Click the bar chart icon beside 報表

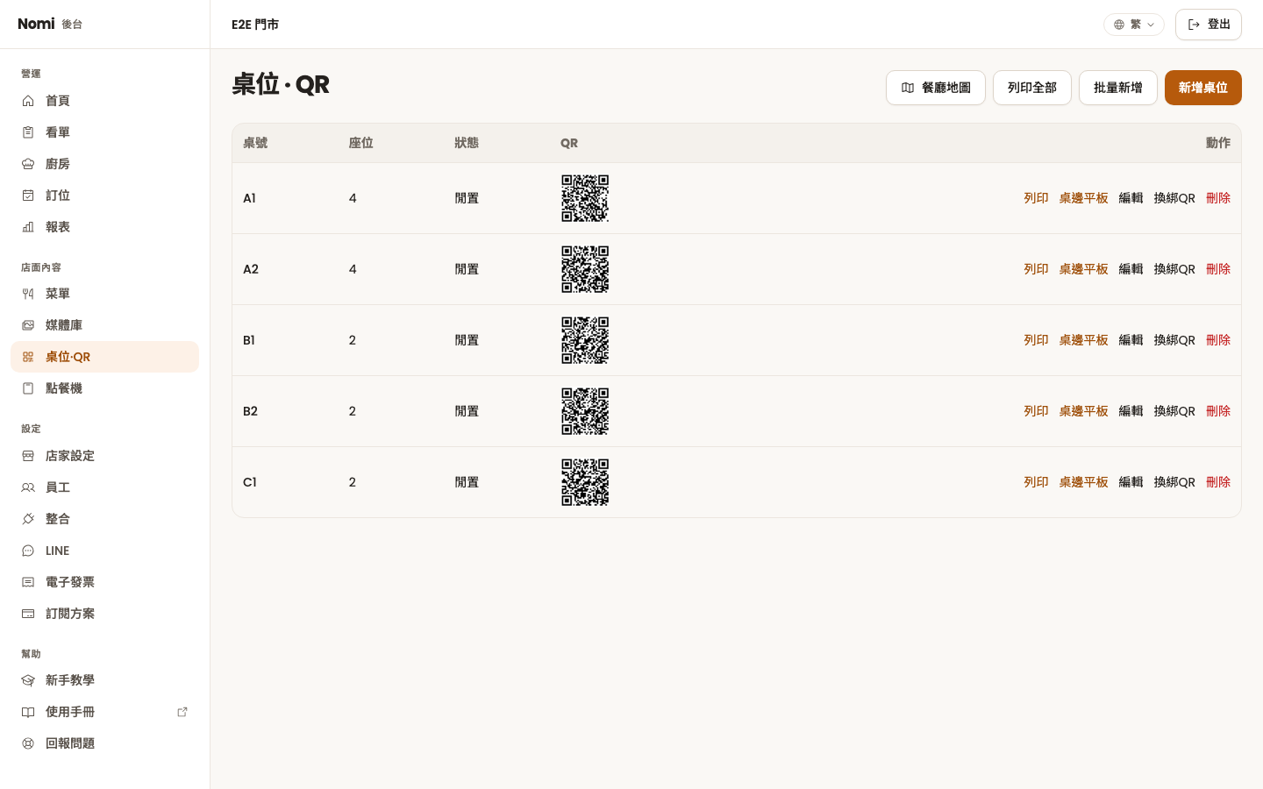(x=28, y=227)
